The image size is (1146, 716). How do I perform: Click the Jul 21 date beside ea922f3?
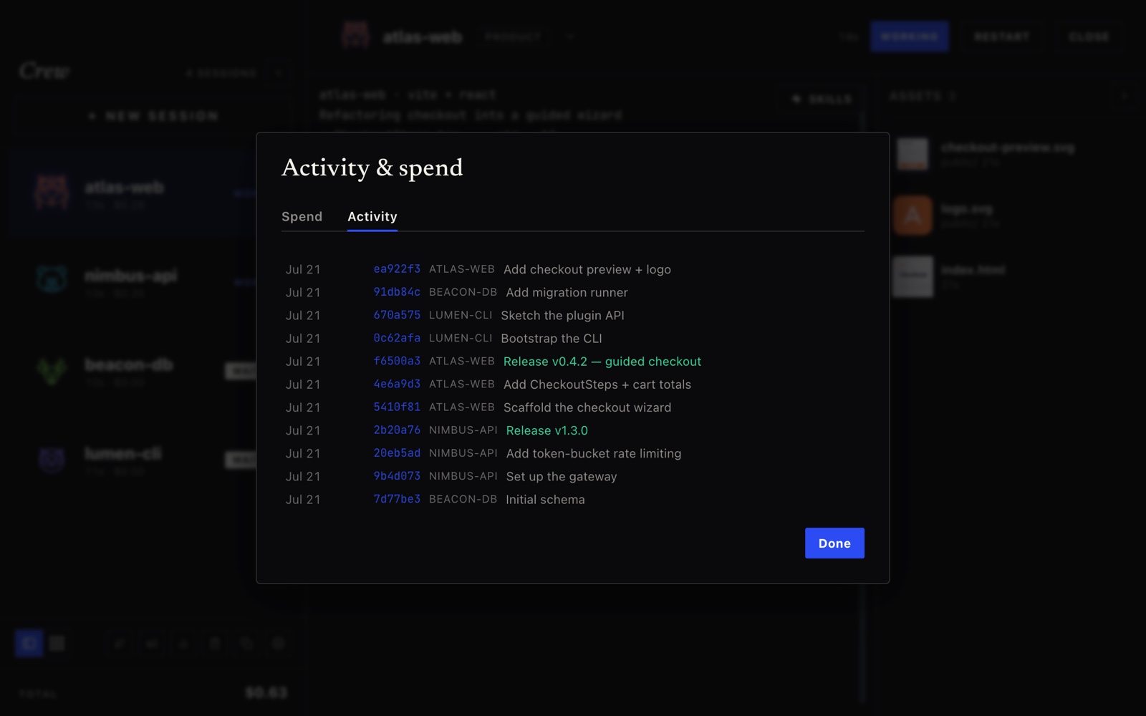coord(303,269)
